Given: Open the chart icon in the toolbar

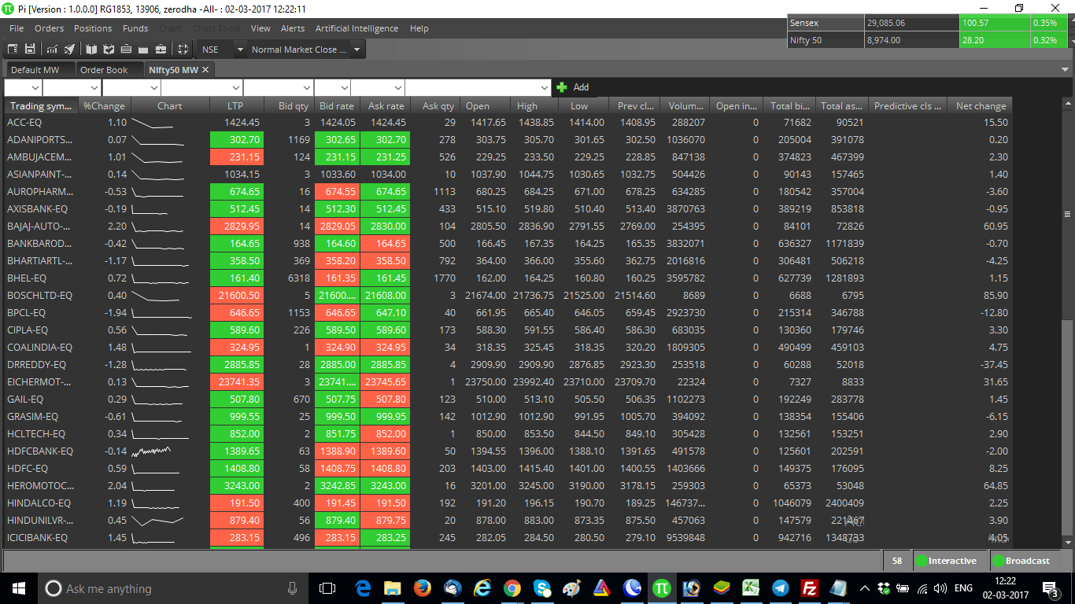Looking at the screenshot, I should click(x=52, y=50).
